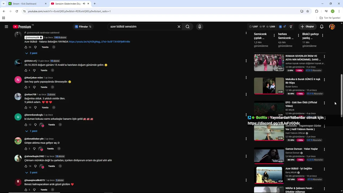Bookmark this page with star icon
The height and width of the screenshot is (193, 343).
(308, 11)
